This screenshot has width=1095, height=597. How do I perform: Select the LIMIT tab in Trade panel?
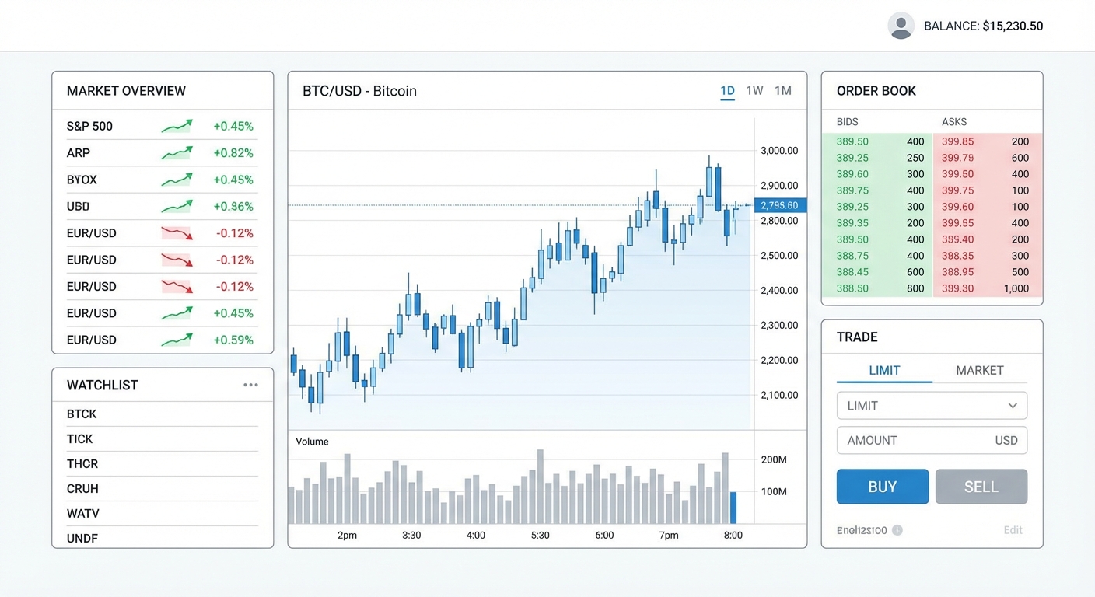click(884, 371)
